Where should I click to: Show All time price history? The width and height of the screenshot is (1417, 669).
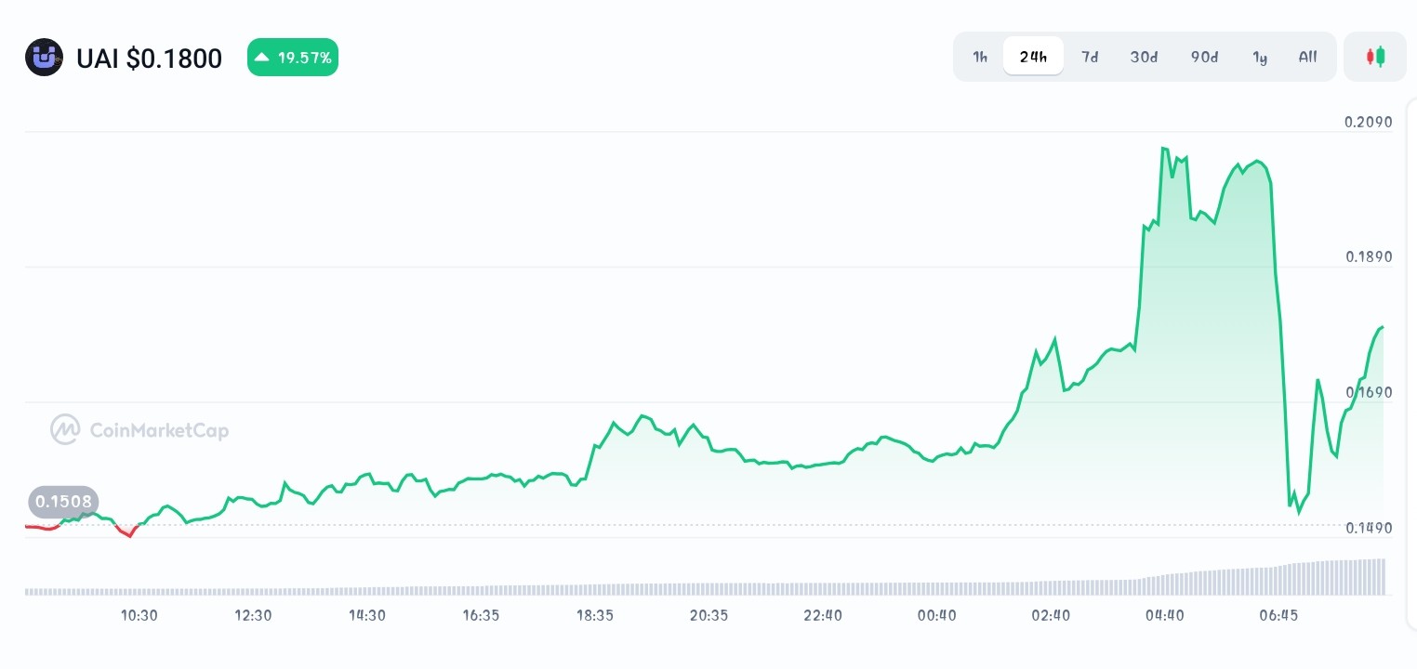point(1308,57)
